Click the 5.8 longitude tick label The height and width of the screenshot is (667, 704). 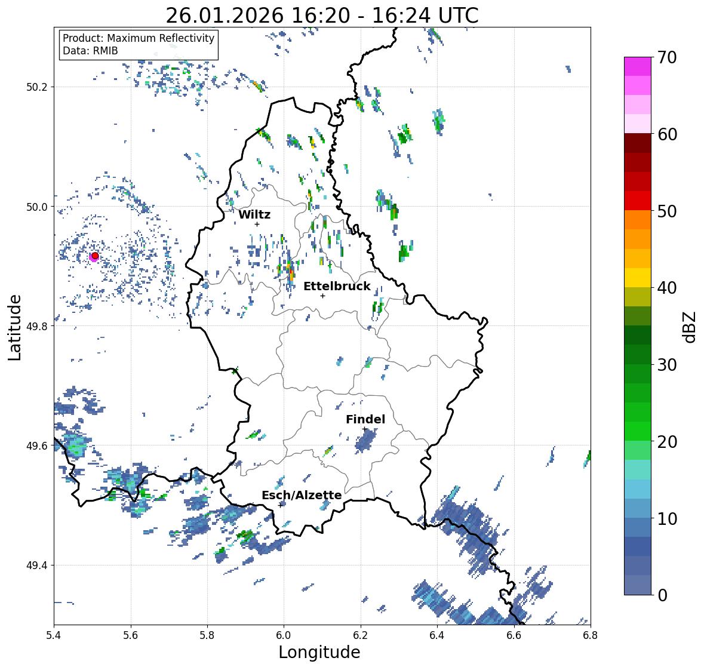pyautogui.click(x=207, y=635)
